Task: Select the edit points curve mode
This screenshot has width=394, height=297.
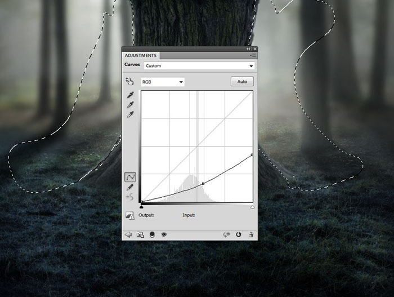Action: 130,177
